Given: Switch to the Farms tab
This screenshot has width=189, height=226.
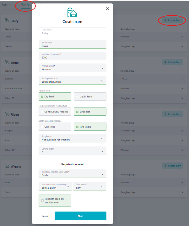Looking at the screenshot, I should [x=6, y=5].
